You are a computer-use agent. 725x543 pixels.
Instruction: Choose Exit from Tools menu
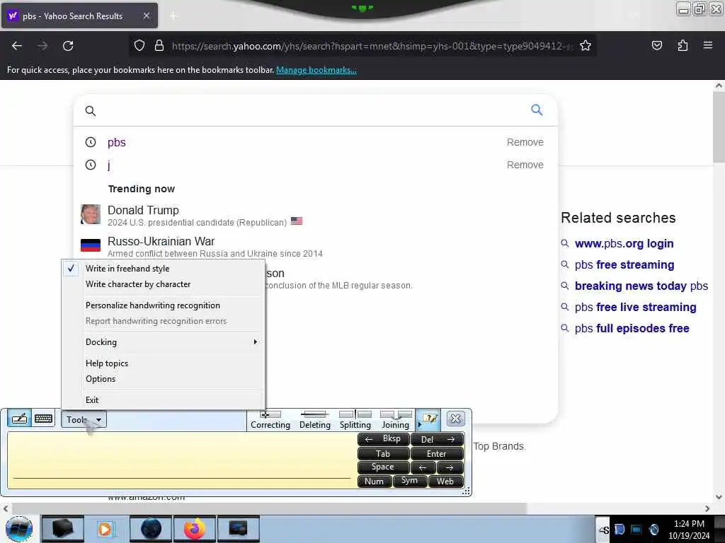coord(163,400)
